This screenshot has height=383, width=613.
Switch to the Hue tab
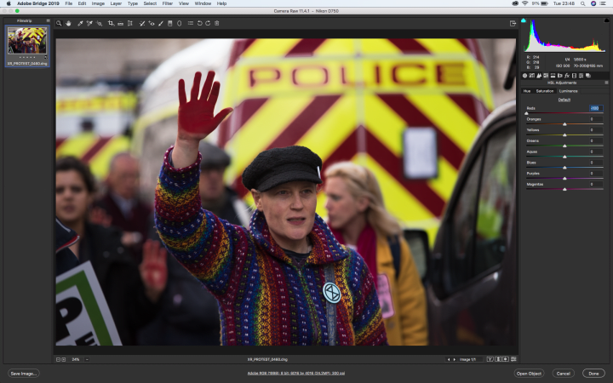(x=527, y=91)
